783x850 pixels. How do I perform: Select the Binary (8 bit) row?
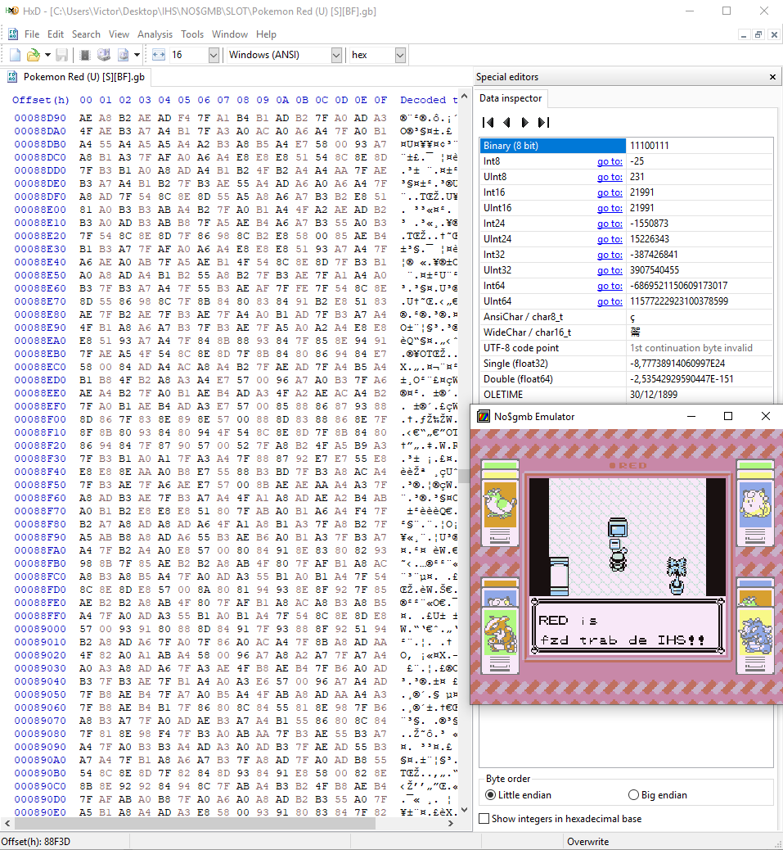626,145
